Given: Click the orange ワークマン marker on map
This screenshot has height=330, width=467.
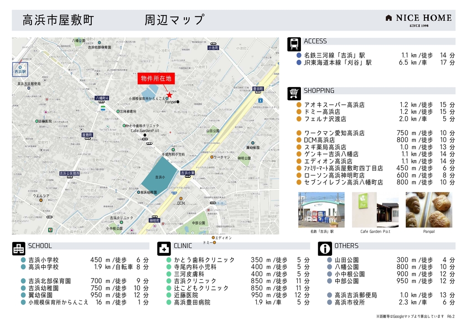Looking at the screenshot, I should (212, 157).
